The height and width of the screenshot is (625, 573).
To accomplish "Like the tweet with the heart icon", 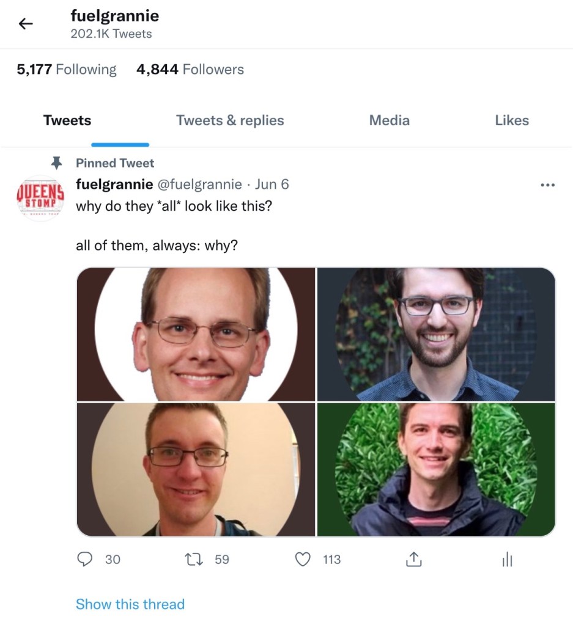I will tap(303, 559).
